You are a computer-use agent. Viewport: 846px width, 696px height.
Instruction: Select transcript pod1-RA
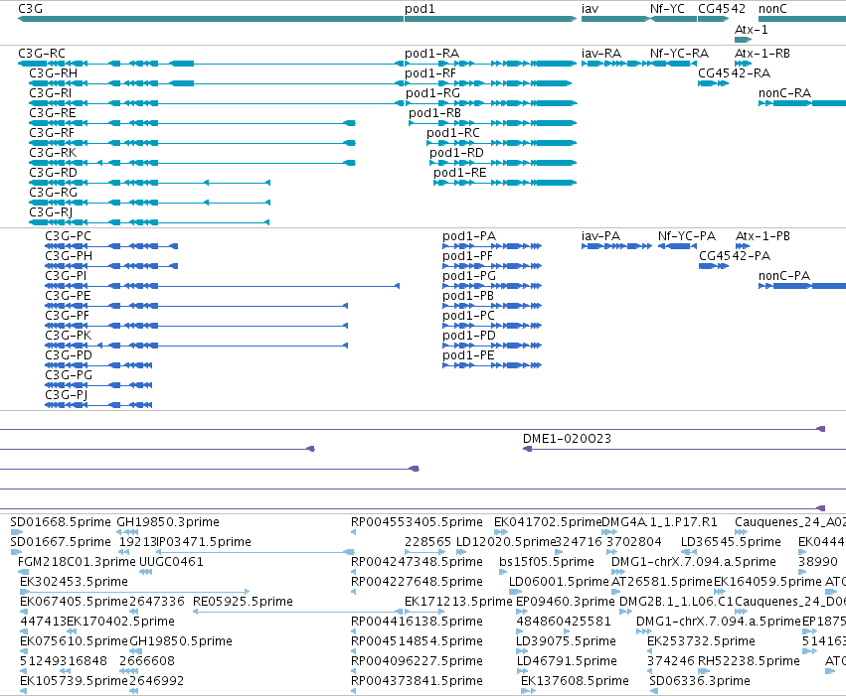(x=490, y=64)
